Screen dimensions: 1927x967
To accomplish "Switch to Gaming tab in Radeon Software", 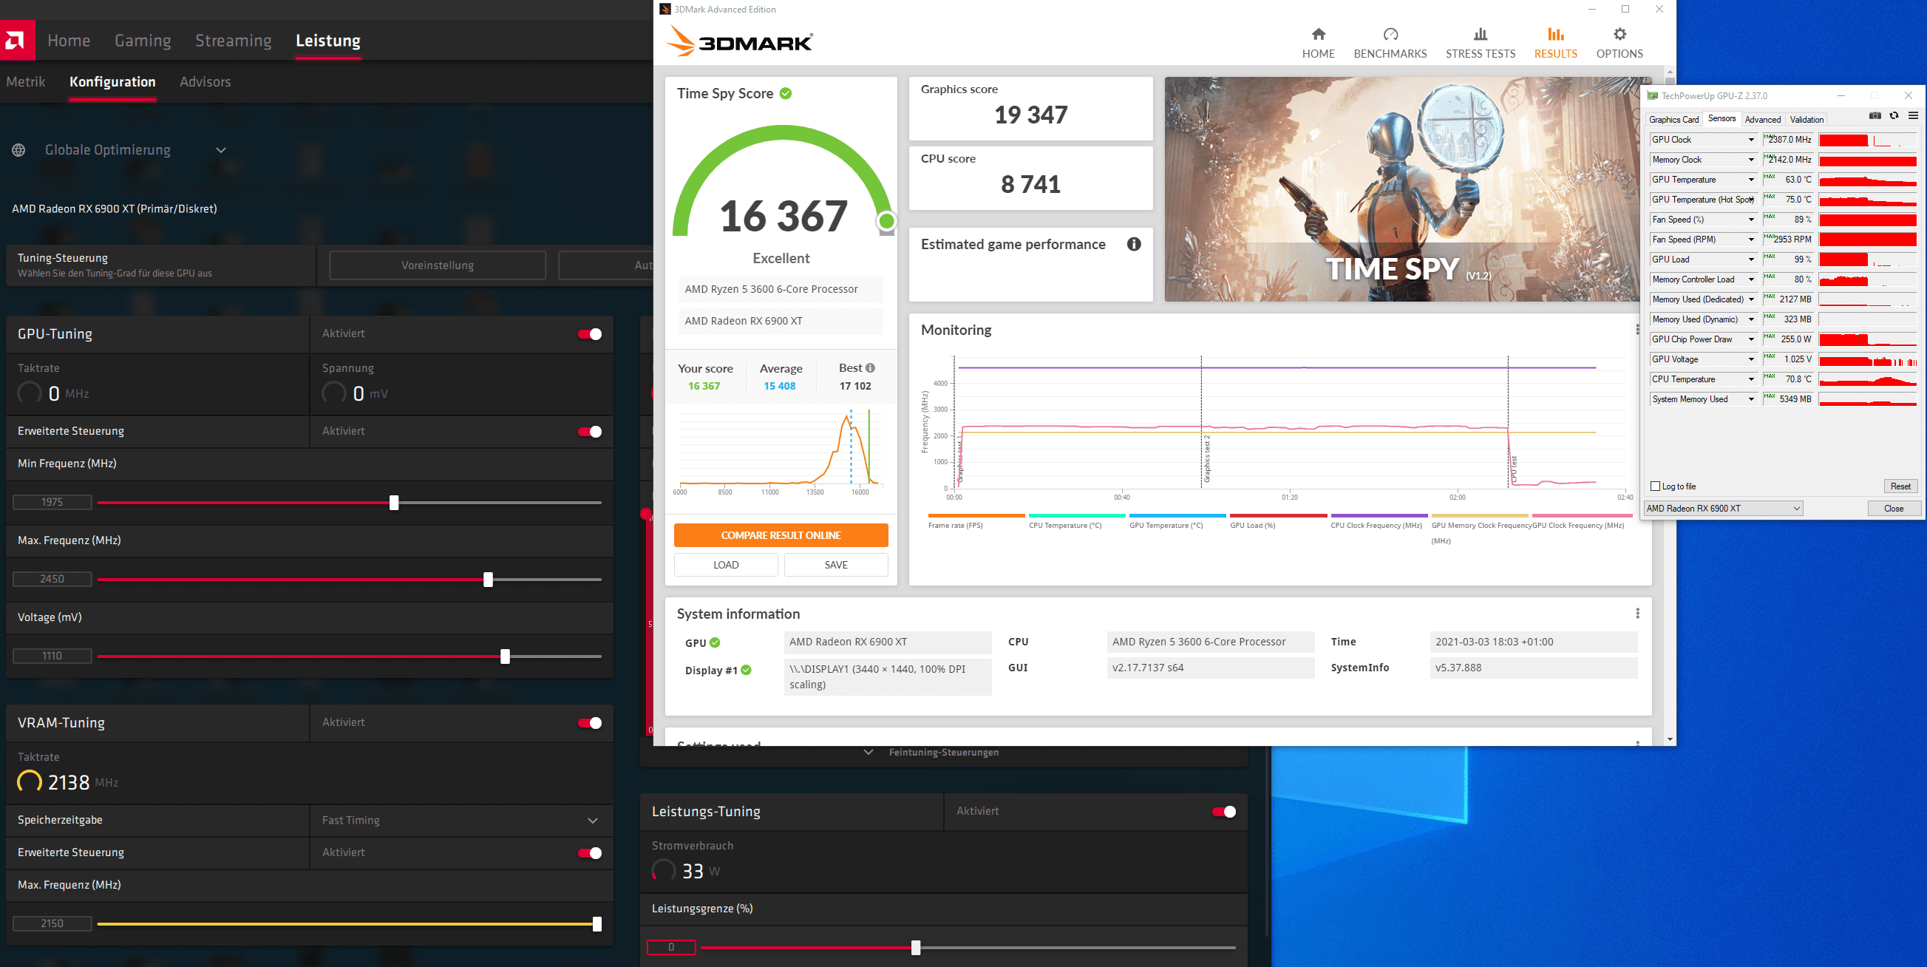I will point(143,41).
